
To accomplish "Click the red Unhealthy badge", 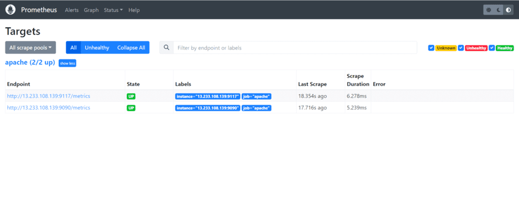I will point(476,48).
